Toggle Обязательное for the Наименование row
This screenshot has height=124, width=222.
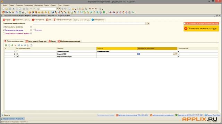coord(179,51)
